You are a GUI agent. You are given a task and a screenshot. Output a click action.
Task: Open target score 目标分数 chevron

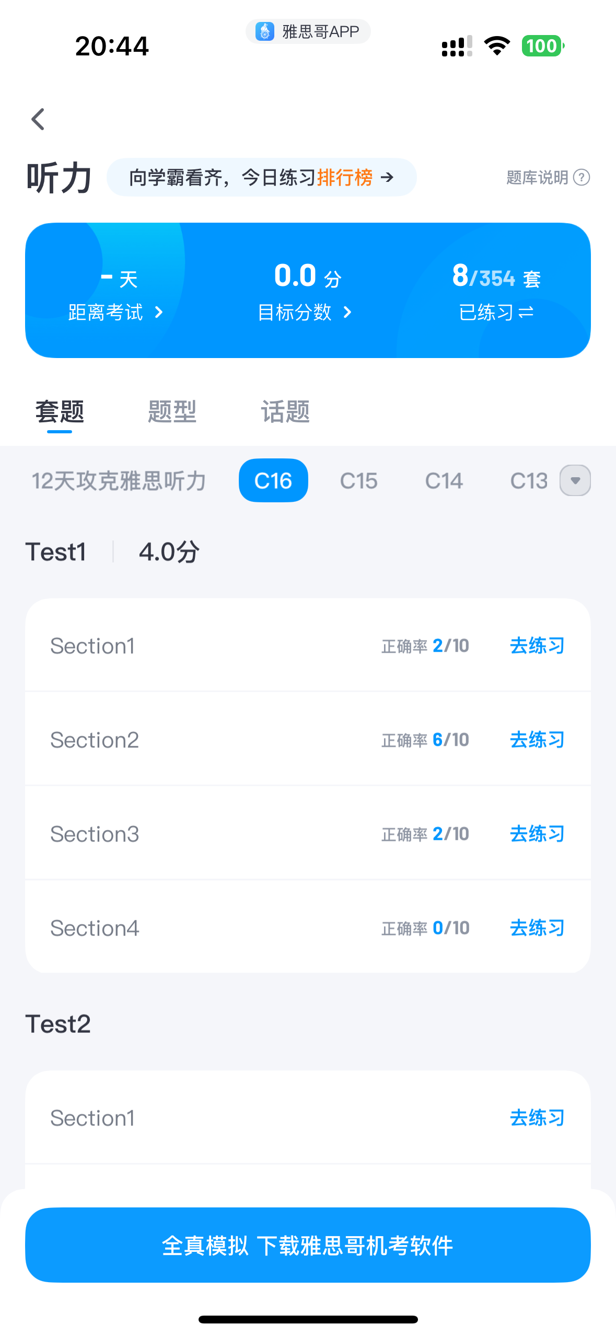(347, 313)
